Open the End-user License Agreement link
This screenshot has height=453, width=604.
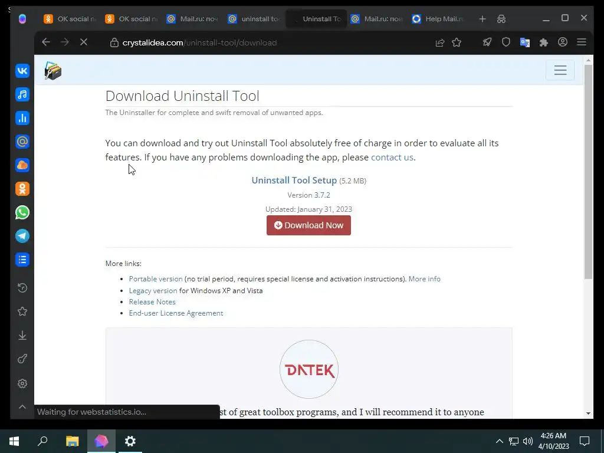pos(176,313)
